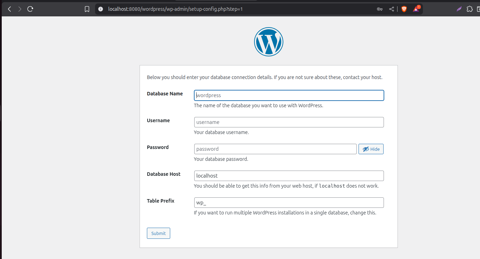The image size is (480, 259).
Task: Click the Table Prefix field with wp_
Action: pyautogui.click(x=289, y=203)
